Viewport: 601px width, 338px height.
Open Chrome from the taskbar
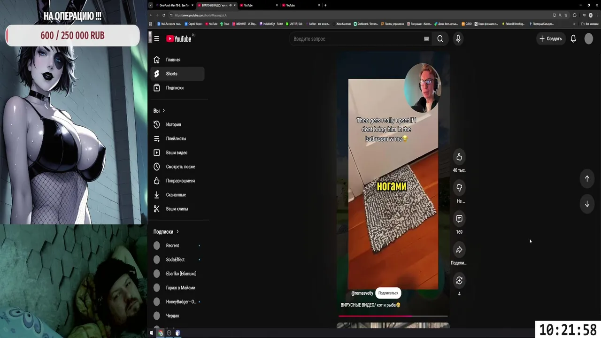pos(161,333)
